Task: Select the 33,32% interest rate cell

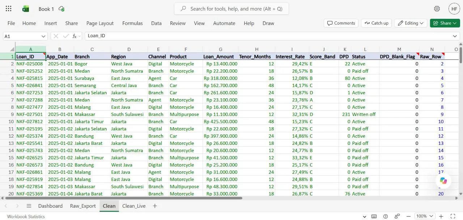Action: pos(292,158)
